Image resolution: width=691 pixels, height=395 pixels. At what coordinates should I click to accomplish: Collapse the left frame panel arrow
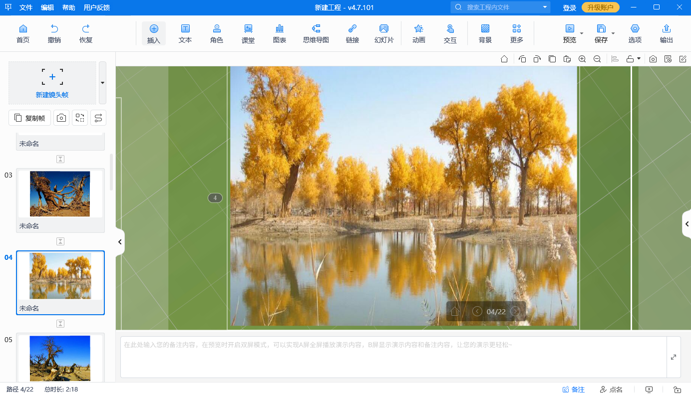120,242
